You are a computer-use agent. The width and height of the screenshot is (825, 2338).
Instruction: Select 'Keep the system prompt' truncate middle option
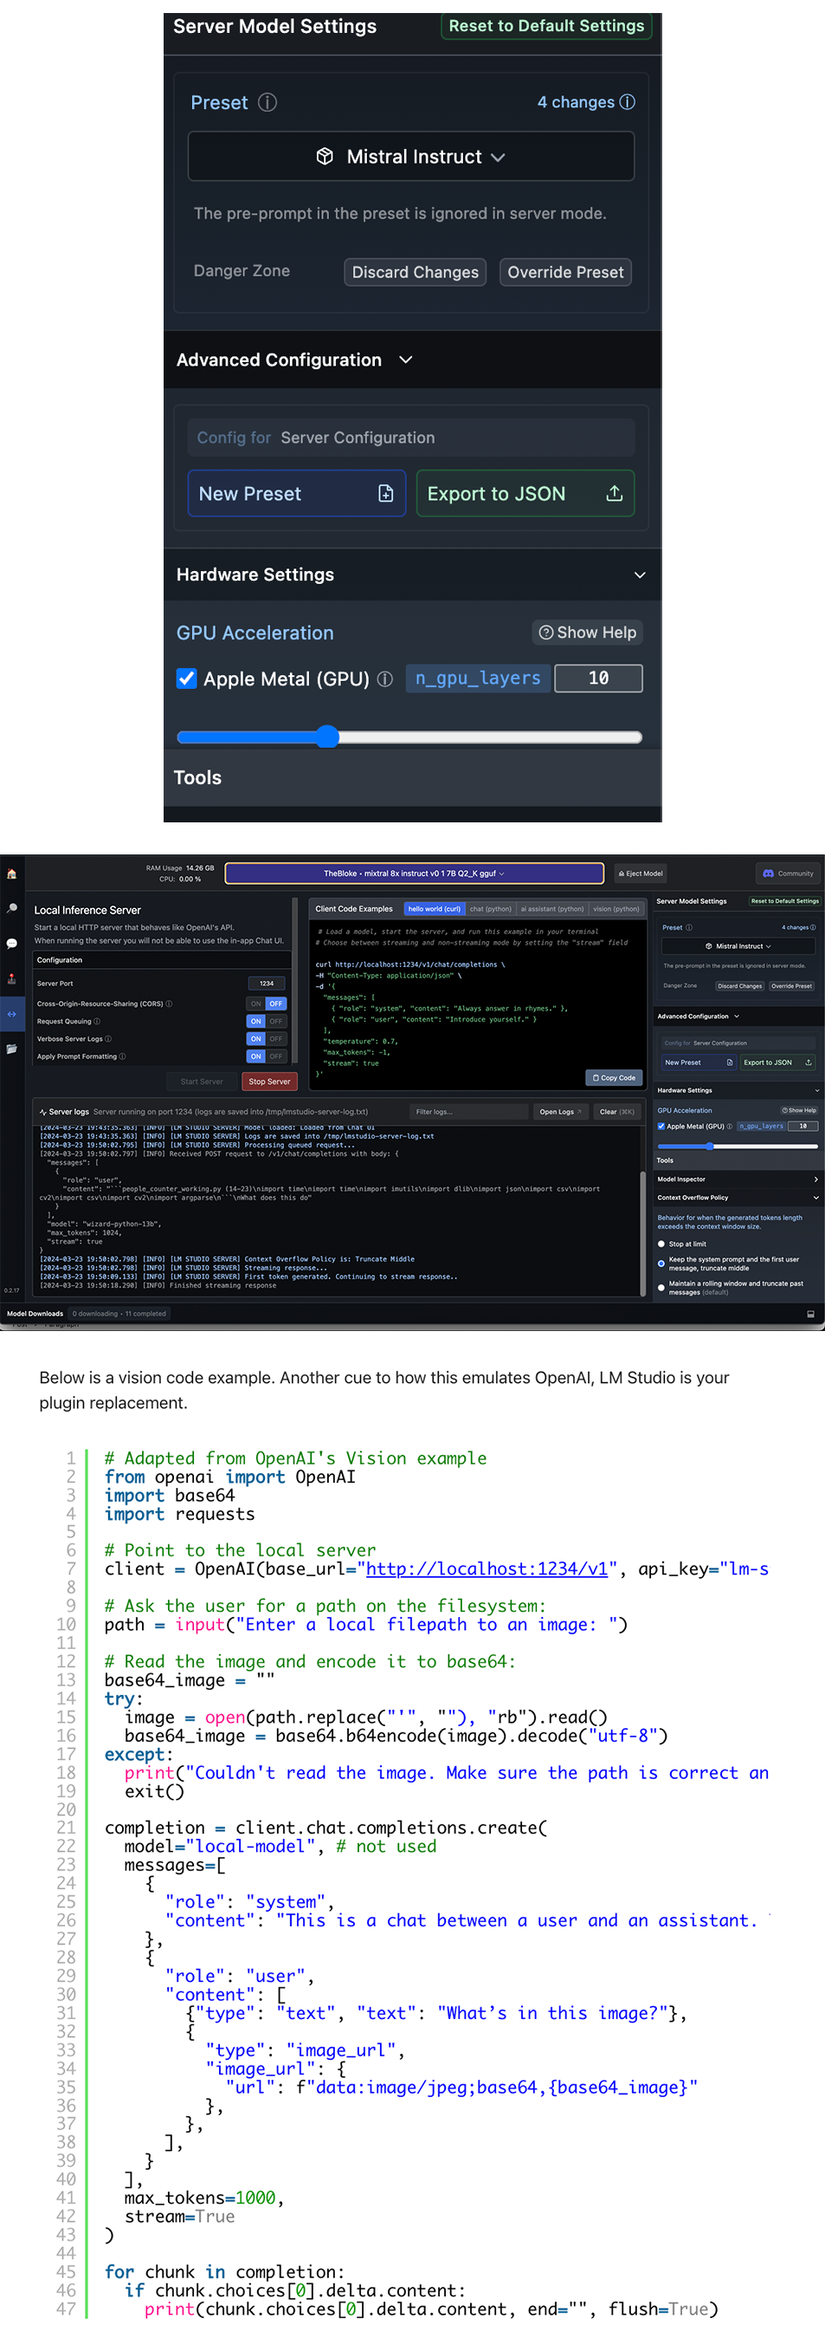pyautogui.click(x=661, y=1263)
